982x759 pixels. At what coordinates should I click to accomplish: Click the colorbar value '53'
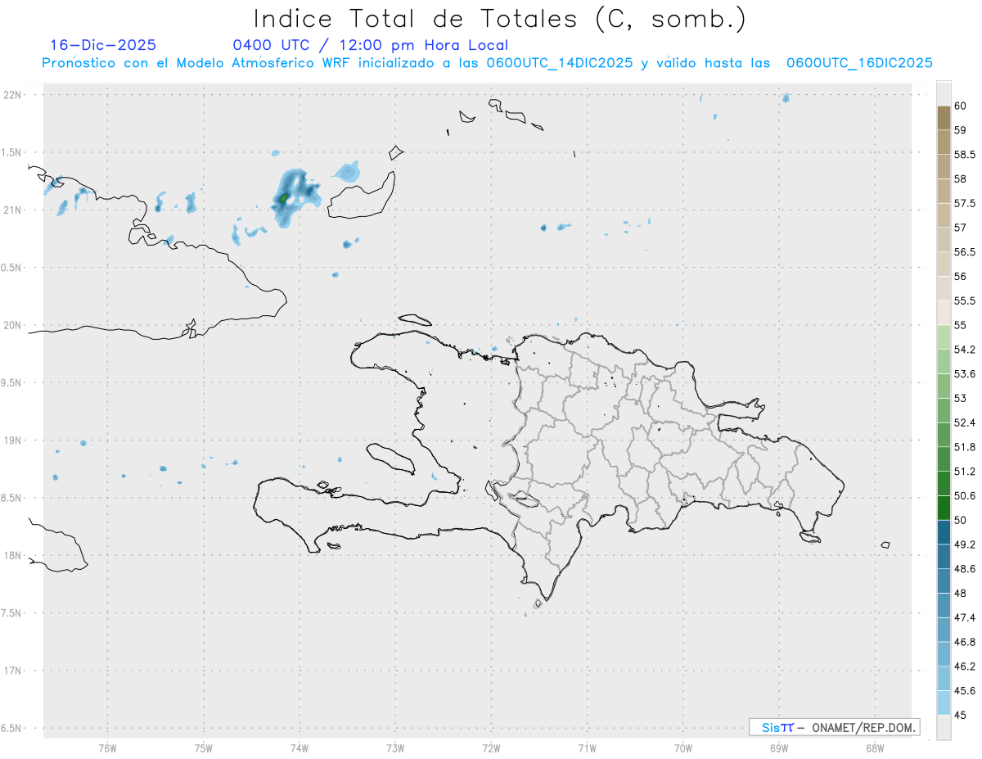960,398
